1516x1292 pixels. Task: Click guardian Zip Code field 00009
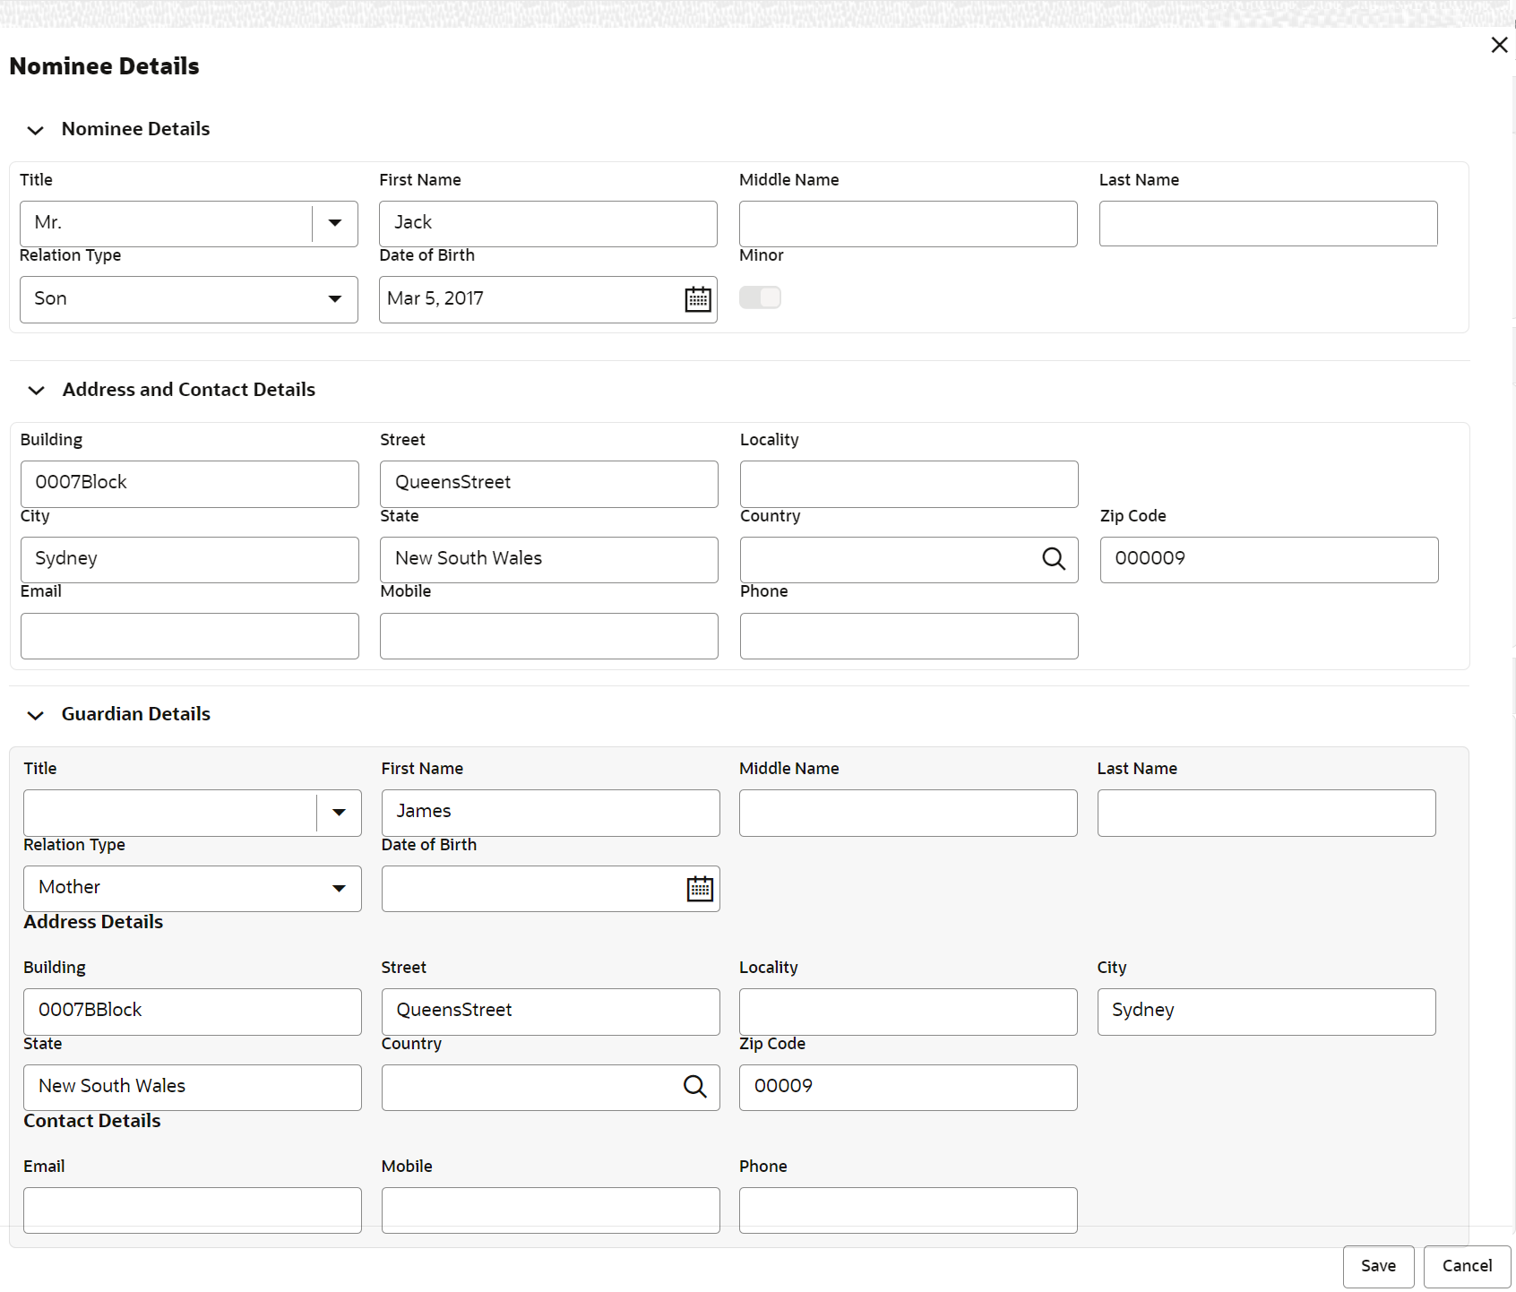[909, 1088]
